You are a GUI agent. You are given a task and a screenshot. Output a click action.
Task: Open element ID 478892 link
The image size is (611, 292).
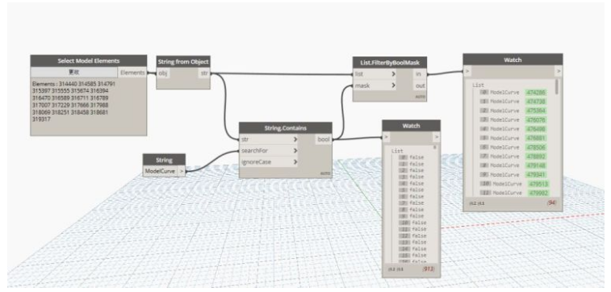(x=536, y=156)
